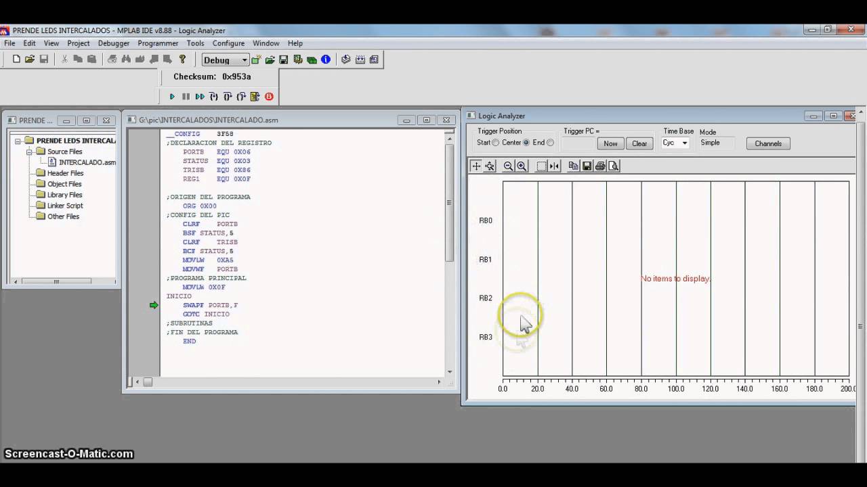Click the Find binoculars icon
This screenshot has height=487, width=867.
point(126,60)
